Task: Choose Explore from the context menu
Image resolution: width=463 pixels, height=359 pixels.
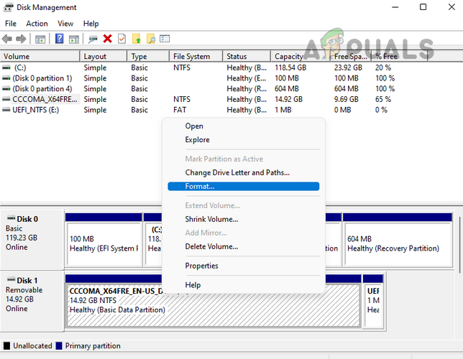Action: (244, 139)
